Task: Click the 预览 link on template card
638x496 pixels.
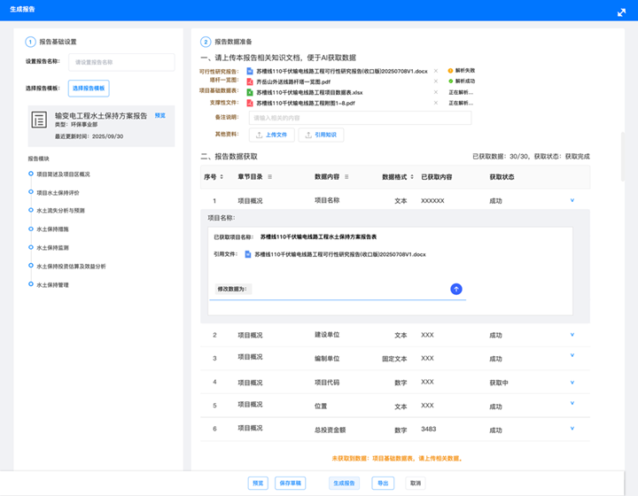Action: coord(159,115)
